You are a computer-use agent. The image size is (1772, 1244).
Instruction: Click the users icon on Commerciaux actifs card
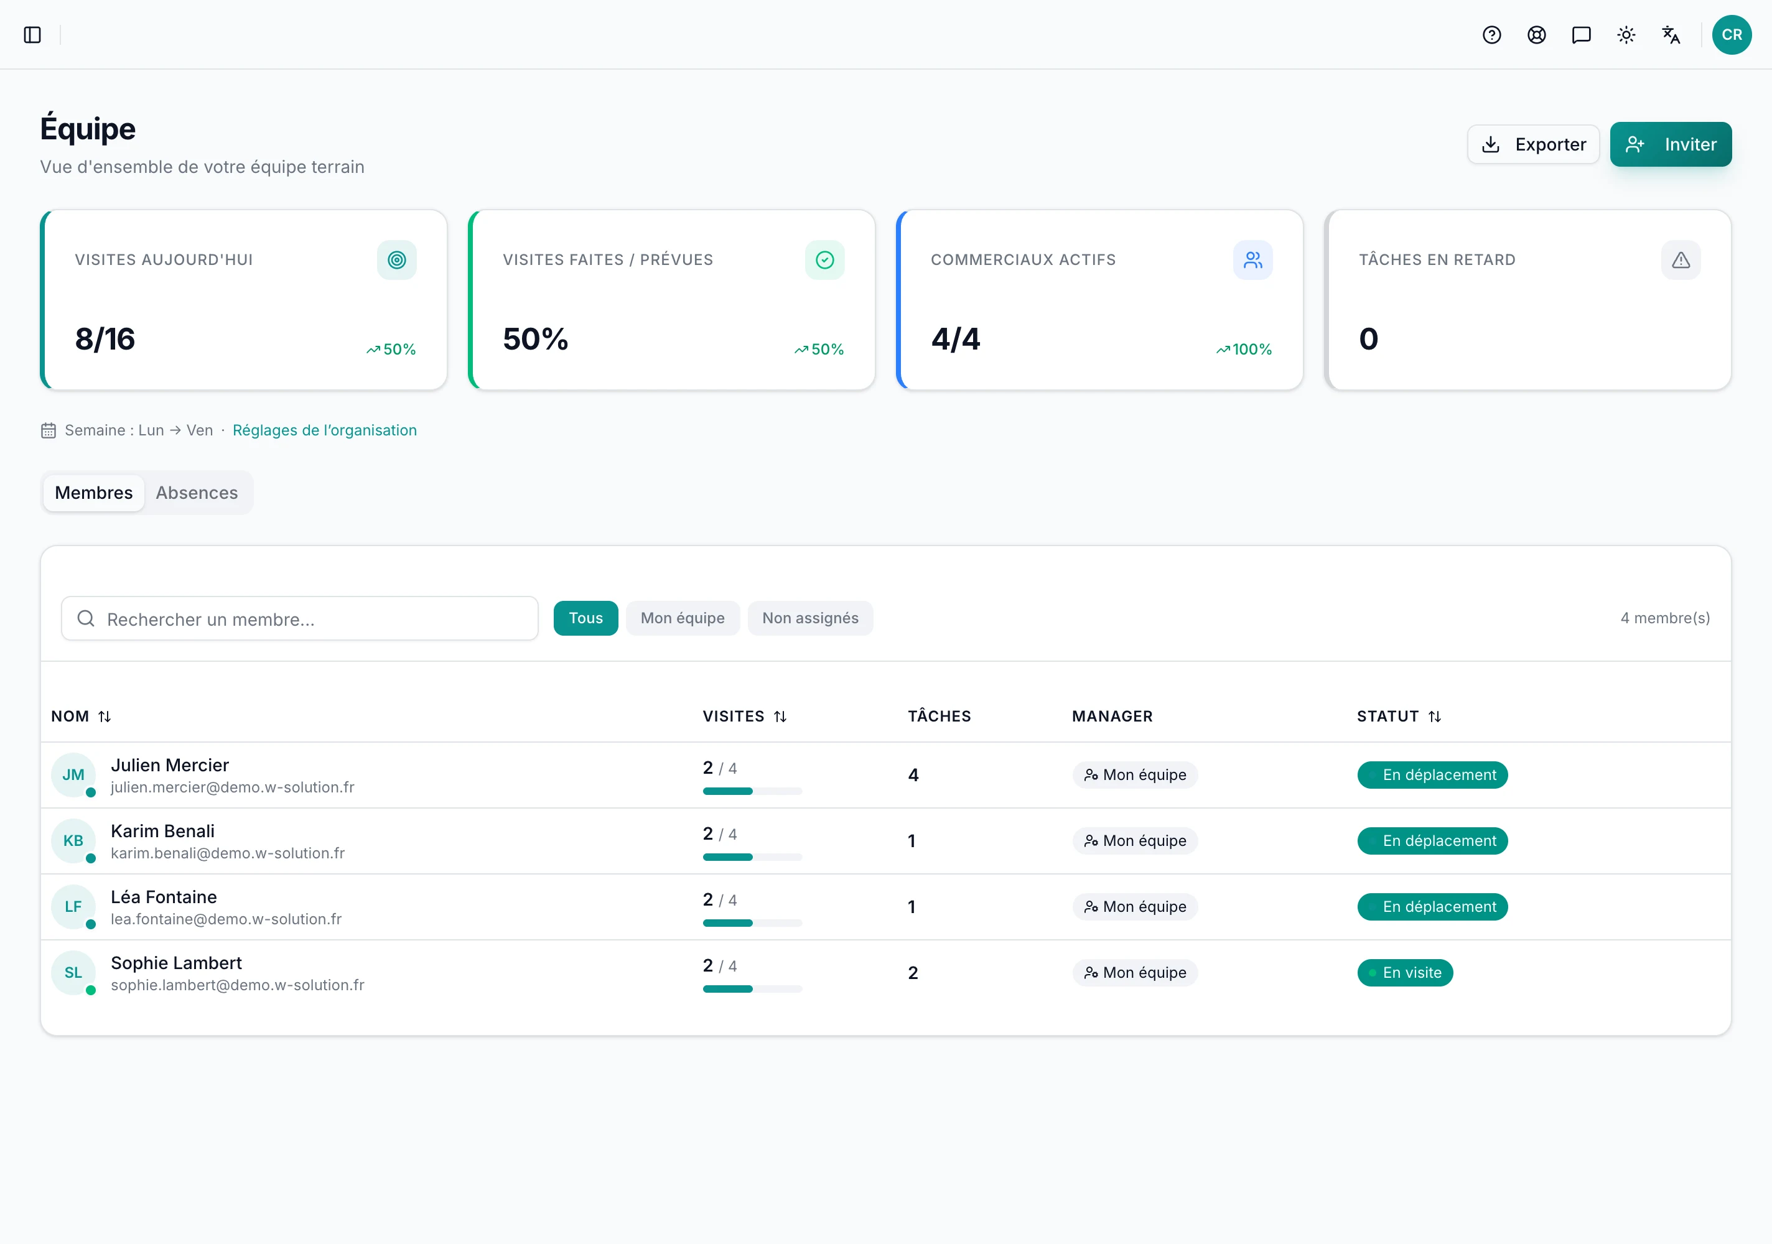click(1252, 260)
